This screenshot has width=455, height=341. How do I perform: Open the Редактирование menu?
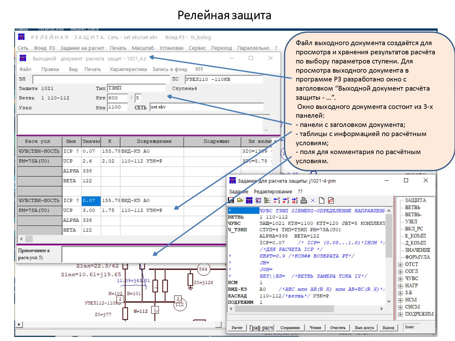click(273, 191)
